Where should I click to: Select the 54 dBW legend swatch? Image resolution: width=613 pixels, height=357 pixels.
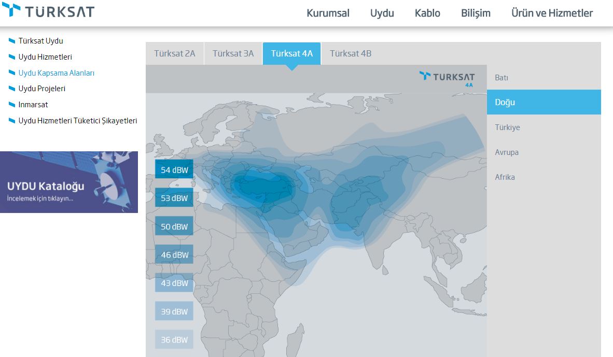(x=174, y=170)
